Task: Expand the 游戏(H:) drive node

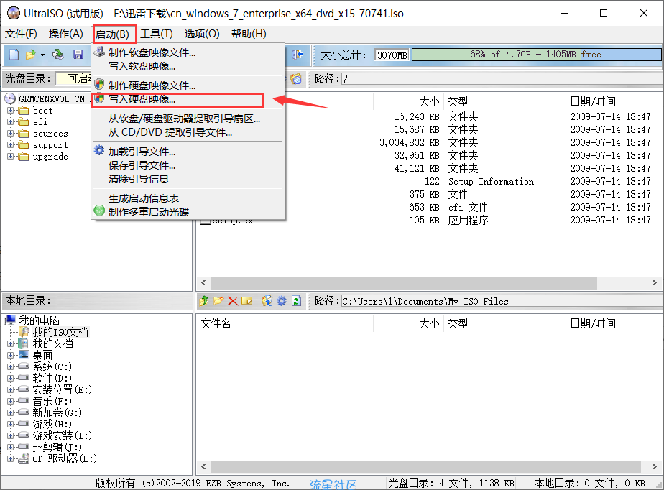Action: (x=10, y=424)
